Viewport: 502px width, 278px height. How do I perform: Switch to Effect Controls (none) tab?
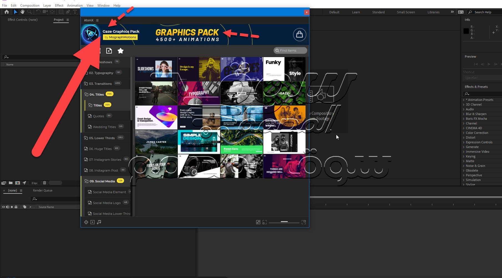(x=22, y=20)
